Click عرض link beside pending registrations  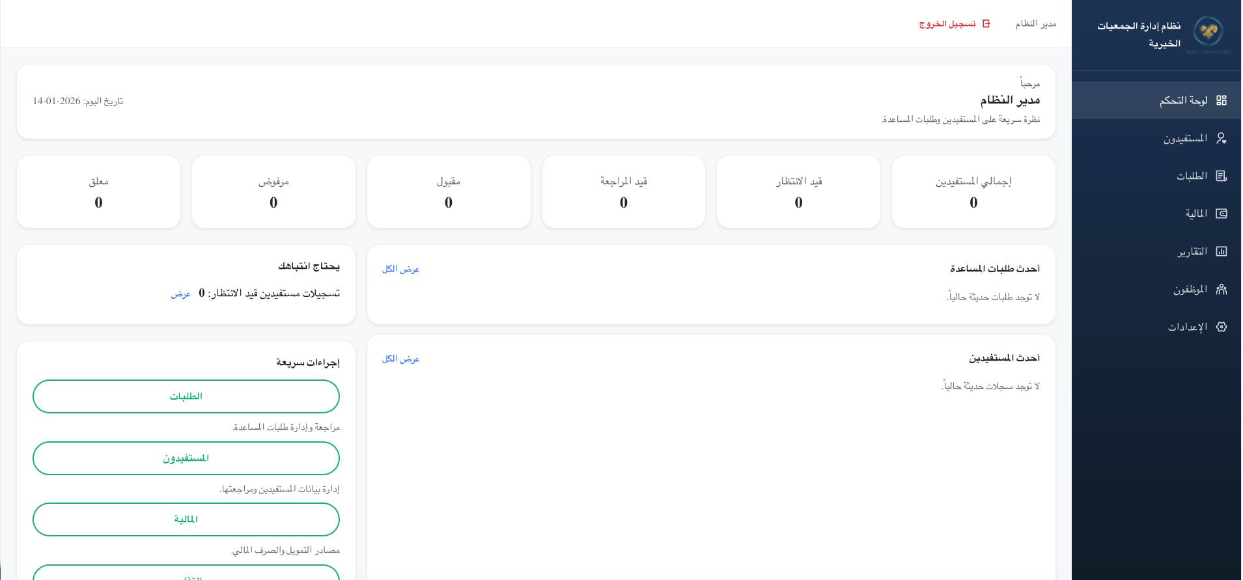click(x=180, y=294)
